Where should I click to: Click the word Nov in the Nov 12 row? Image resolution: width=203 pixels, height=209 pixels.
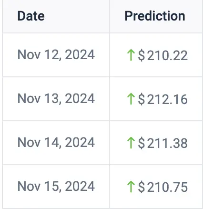(29, 54)
